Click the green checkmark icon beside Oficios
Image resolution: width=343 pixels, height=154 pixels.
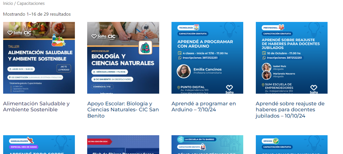tap(276, 141)
